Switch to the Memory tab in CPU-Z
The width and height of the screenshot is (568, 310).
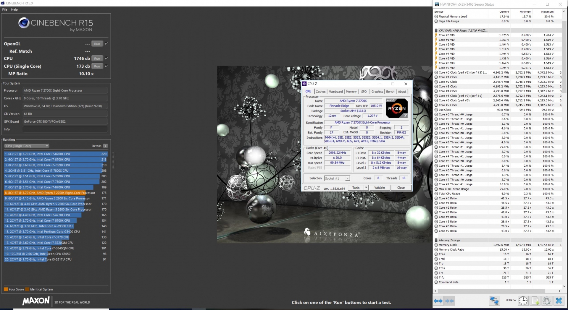tap(351, 92)
